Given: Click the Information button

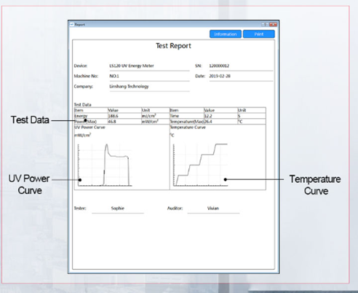Looking at the screenshot, I should click(x=226, y=34).
